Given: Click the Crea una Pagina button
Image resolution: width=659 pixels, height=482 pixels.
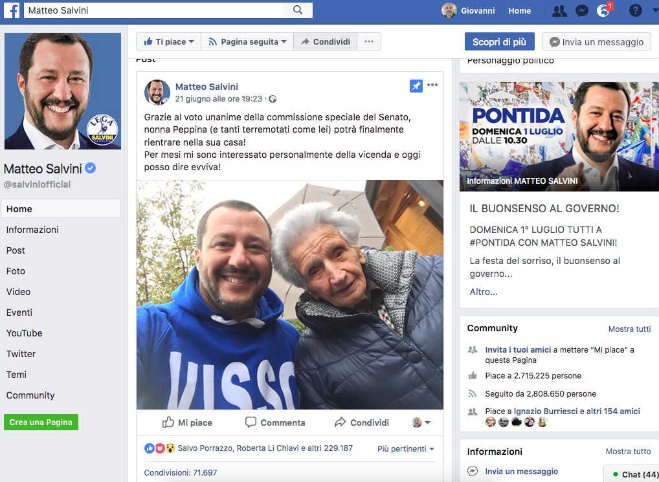Looking at the screenshot, I should tap(41, 422).
